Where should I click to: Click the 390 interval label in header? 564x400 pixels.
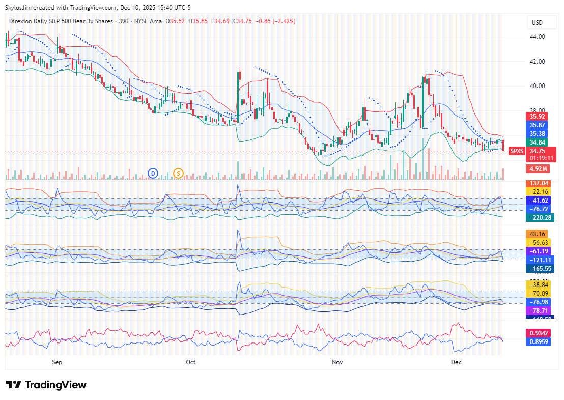coord(124,21)
